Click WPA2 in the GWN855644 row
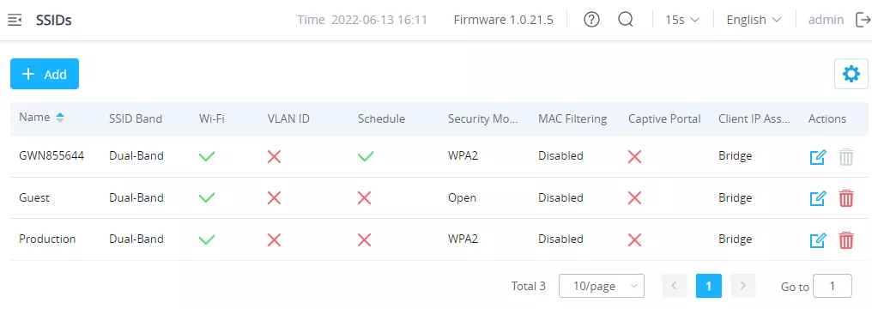 pyautogui.click(x=463, y=155)
